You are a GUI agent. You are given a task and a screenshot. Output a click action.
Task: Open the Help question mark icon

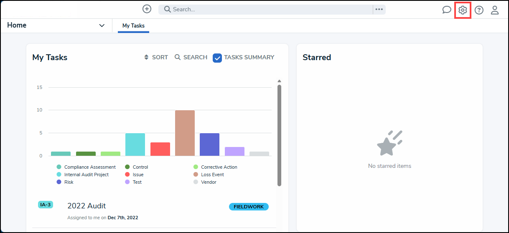click(479, 10)
